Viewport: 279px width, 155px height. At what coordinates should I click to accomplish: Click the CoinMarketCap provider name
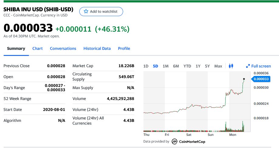pyautogui.click(x=192, y=142)
